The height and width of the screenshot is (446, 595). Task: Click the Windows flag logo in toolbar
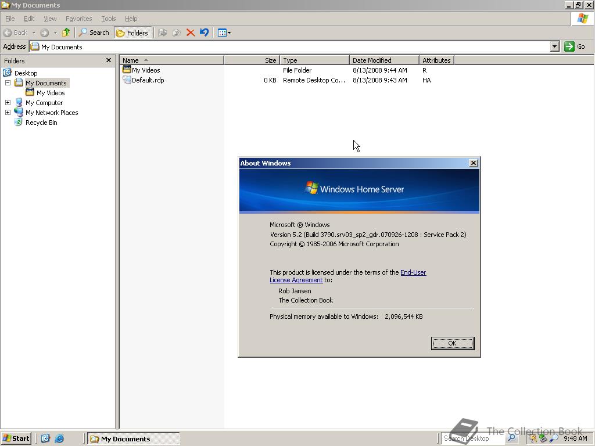coord(582,18)
